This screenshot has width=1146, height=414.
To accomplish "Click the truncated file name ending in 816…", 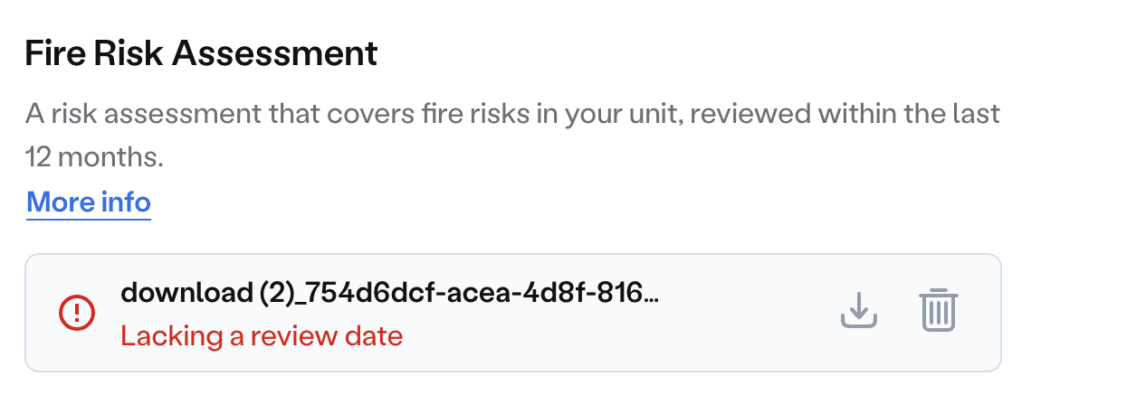I will pyautogui.click(x=390, y=293).
